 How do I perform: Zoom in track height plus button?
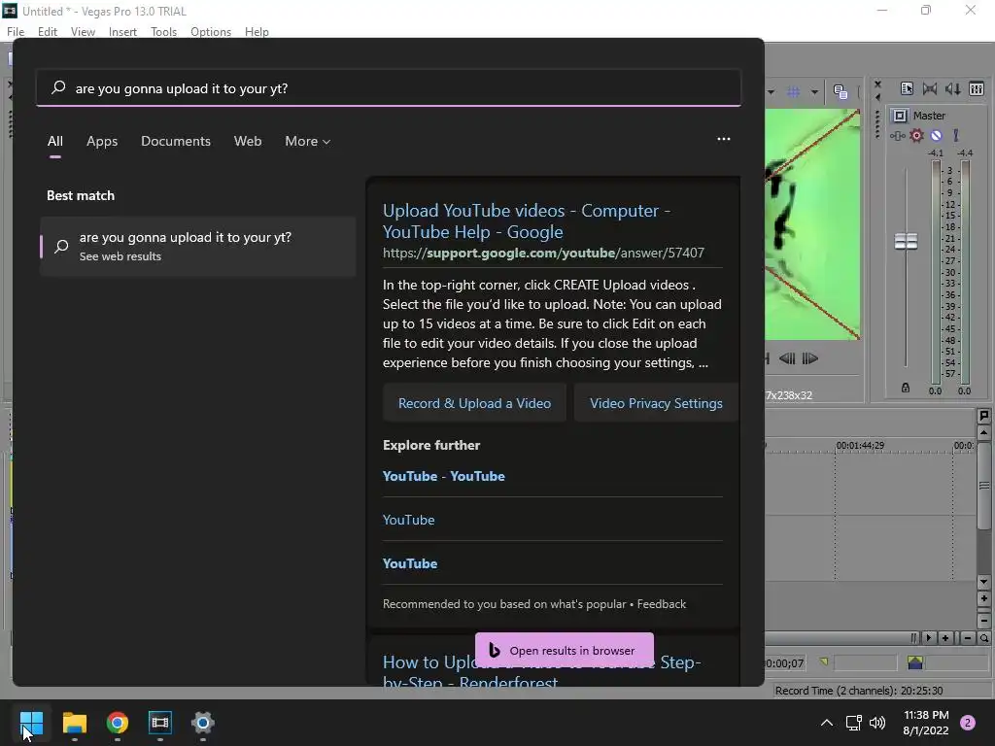983,598
